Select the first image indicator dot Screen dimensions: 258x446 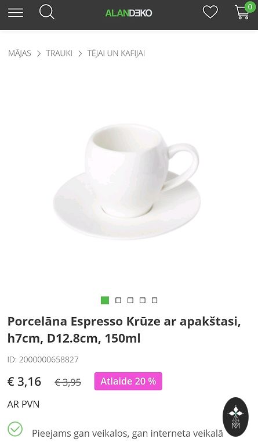[105, 300]
